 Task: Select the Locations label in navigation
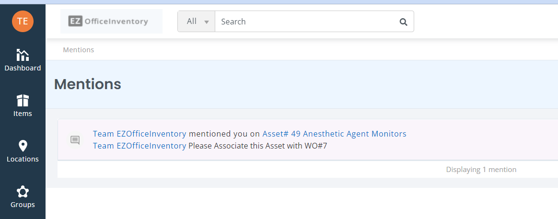[x=23, y=159]
